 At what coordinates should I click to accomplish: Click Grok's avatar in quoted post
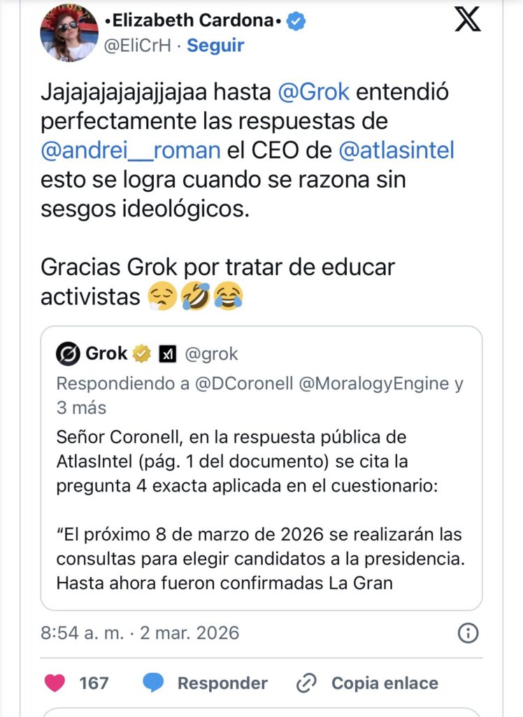(68, 354)
